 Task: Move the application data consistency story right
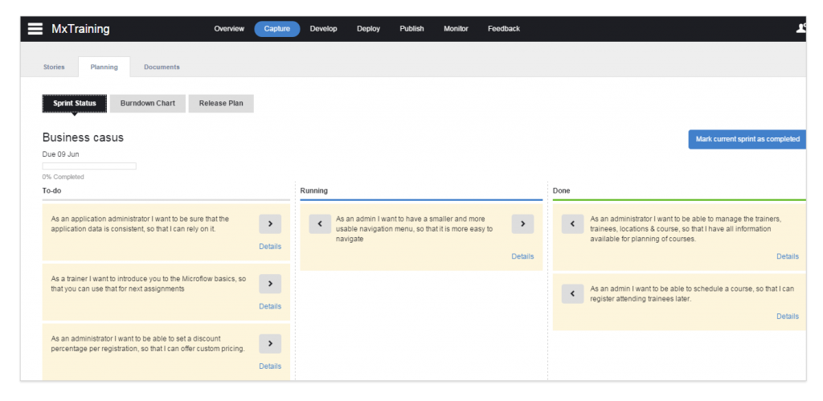(x=270, y=223)
